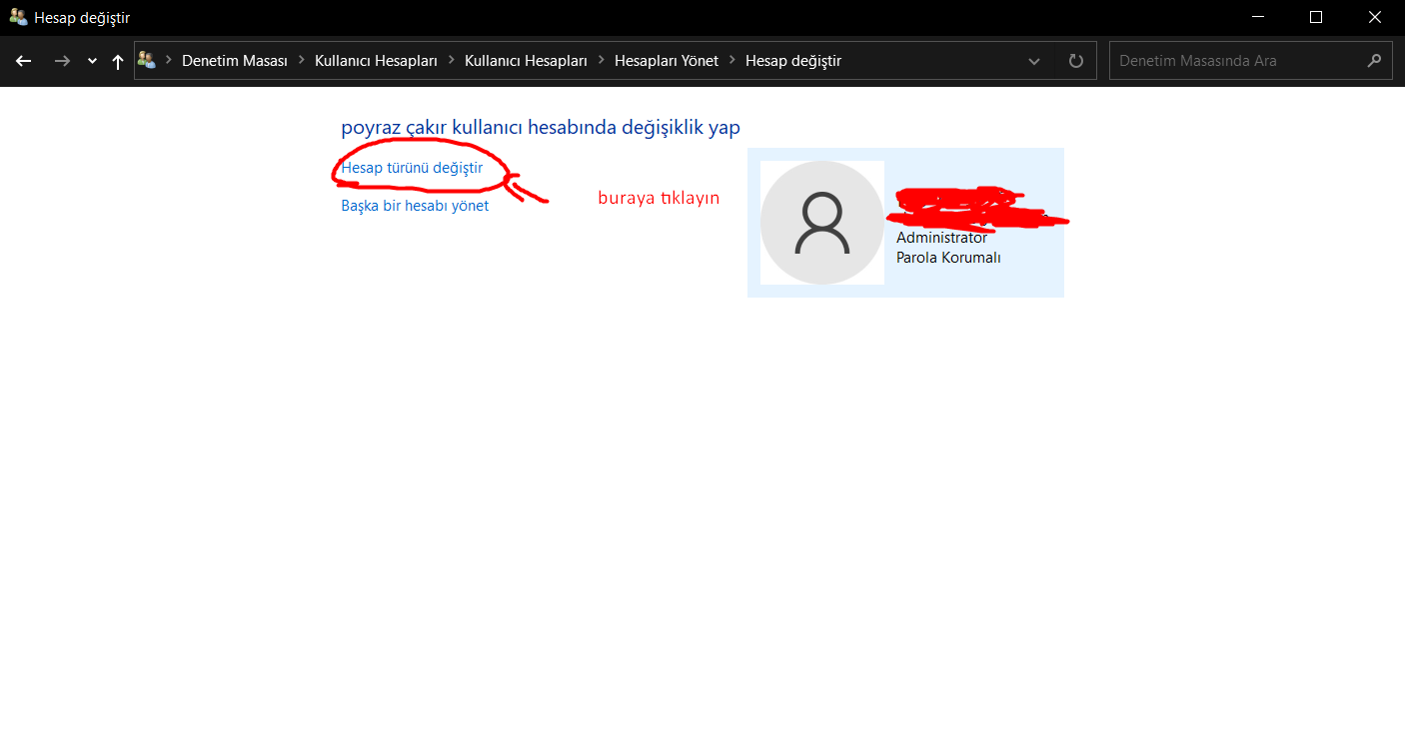Select the Hesap değiştir breadcrumb

click(793, 61)
